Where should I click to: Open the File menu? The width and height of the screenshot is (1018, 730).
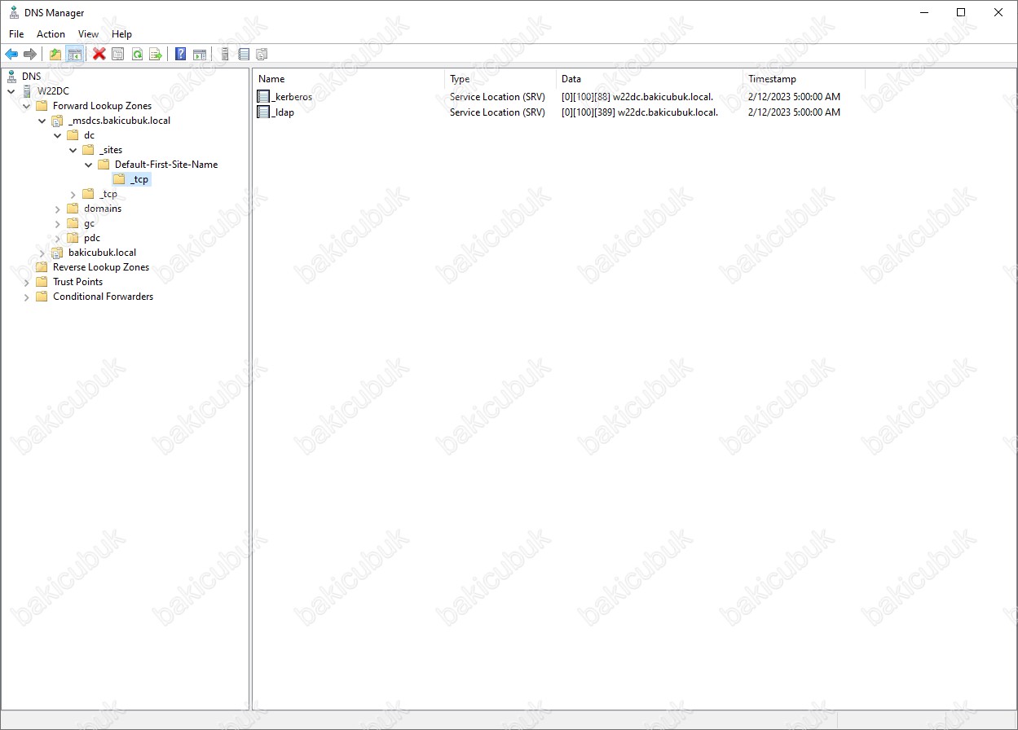(x=16, y=34)
